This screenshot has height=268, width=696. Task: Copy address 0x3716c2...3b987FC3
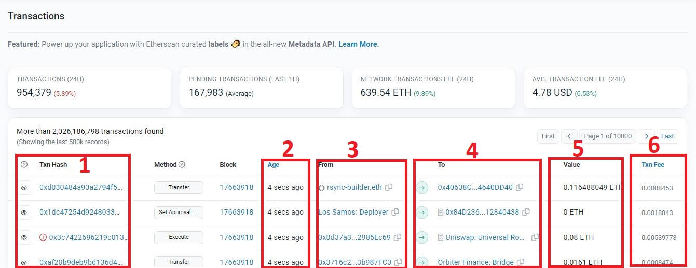click(399, 262)
